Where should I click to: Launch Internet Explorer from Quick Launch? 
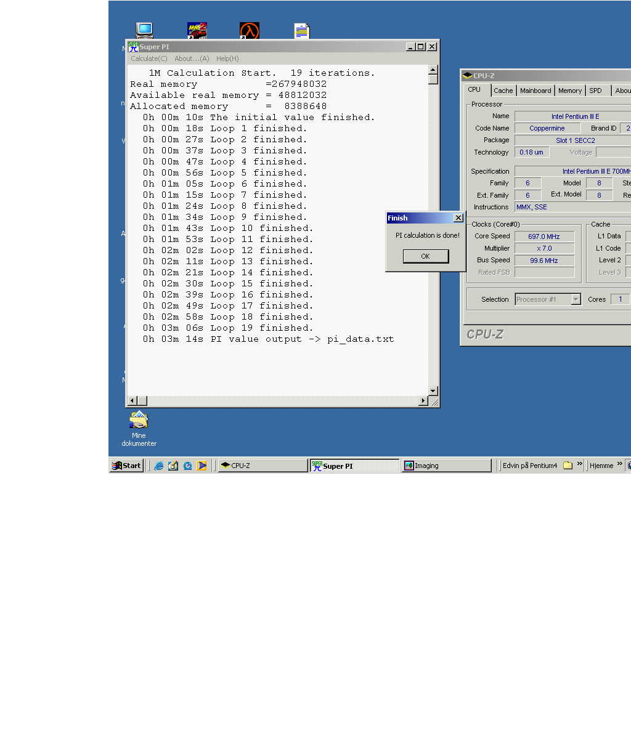(x=159, y=466)
